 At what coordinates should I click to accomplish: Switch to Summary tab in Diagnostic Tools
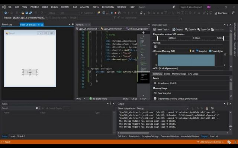coord(157,74)
